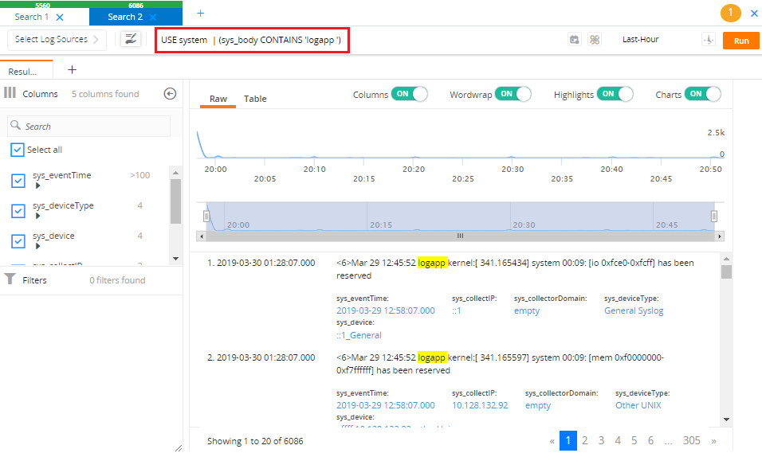
Task: Close the Search 1 tab
Action: click(60, 18)
